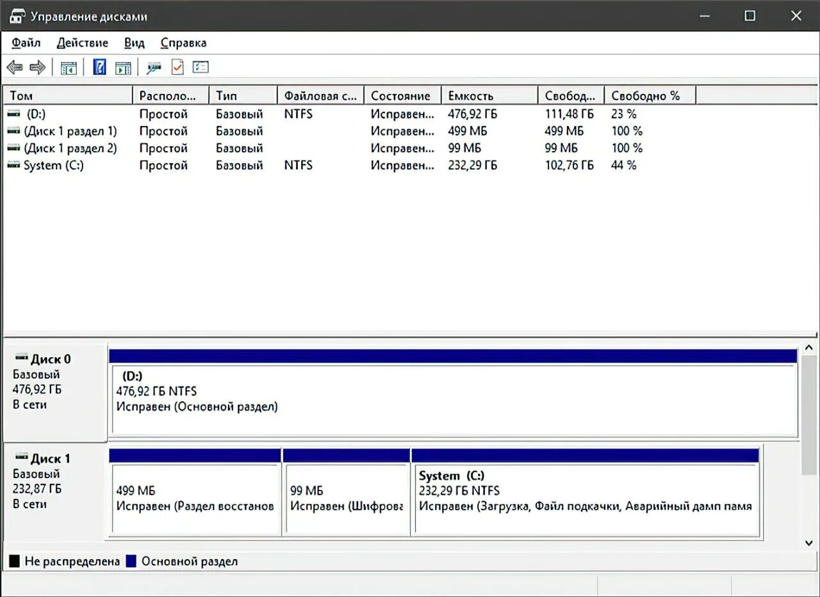Select the System (C:) volume row
This screenshot has height=597, width=820.
pos(349,165)
